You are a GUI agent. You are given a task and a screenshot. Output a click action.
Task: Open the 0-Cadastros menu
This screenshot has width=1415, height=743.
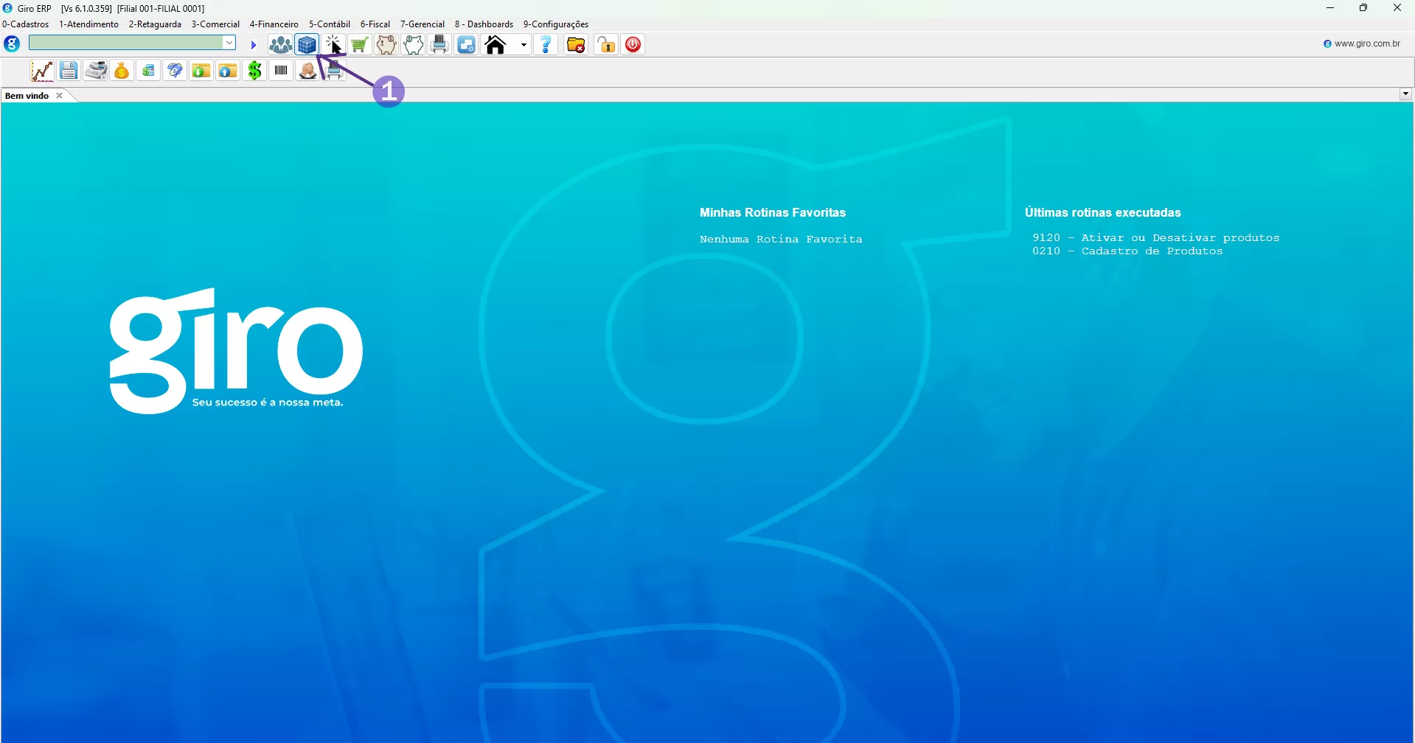point(26,24)
